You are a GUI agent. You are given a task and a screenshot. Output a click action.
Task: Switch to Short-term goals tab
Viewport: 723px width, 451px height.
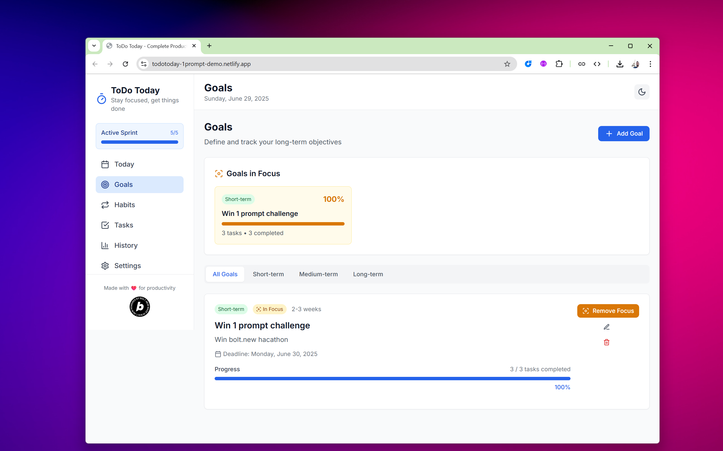click(x=268, y=274)
